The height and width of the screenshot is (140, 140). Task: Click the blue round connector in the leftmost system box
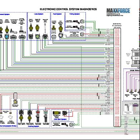(7, 37)
